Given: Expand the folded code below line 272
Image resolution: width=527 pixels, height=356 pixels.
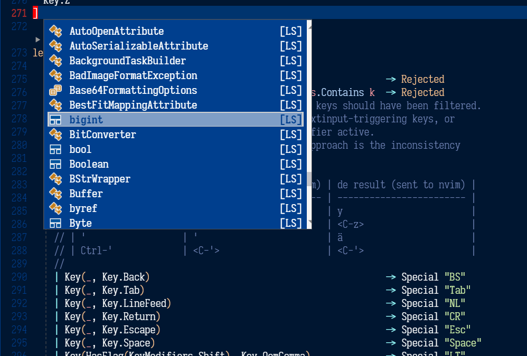Looking at the screenshot, I should tap(37, 40).
